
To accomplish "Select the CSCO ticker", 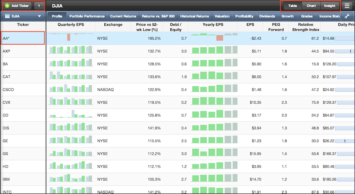I will (8, 90).
